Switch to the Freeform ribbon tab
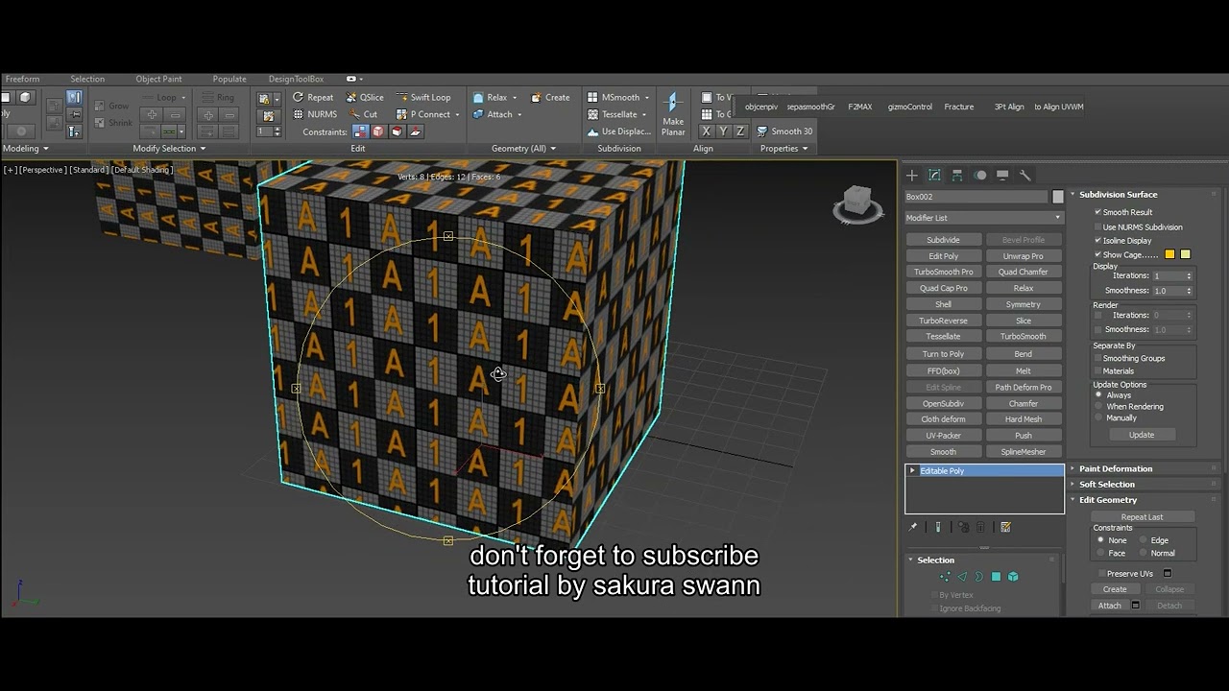The width and height of the screenshot is (1229, 691). click(22, 79)
